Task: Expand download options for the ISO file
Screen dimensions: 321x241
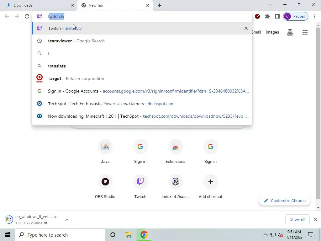Action: 67,220
